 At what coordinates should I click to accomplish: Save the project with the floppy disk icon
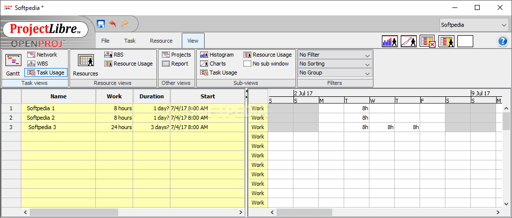coord(101,24)
